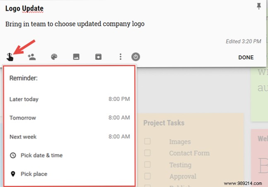Archive the note with archive icon
Image resolution: width=268 pixels, height=187 pixels.
point(98,57)
